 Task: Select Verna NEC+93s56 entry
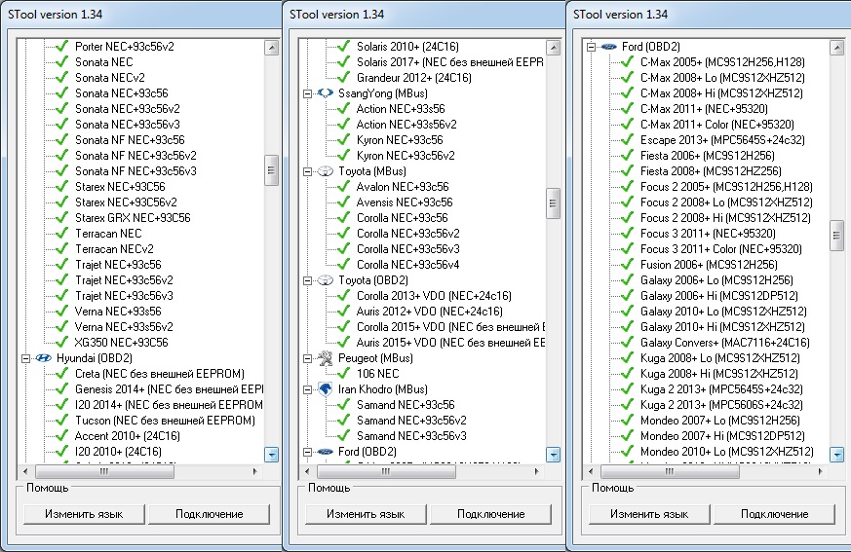point(118,312)
